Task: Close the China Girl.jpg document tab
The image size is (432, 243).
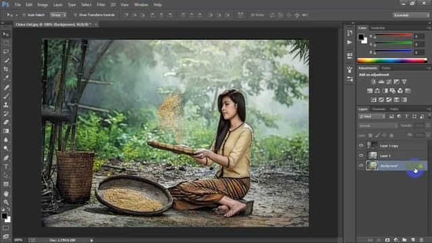Action: (x=96, y=24)
